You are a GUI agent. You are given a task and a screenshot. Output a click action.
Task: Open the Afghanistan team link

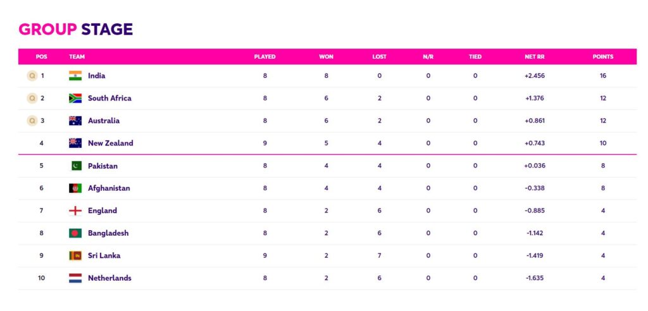[x=109, y=188]
